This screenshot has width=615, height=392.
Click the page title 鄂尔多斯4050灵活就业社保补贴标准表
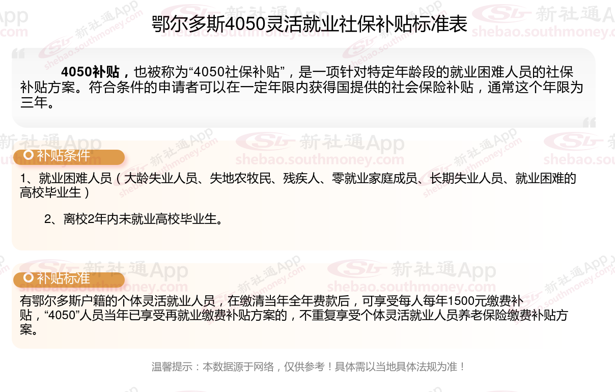point(310,24)
